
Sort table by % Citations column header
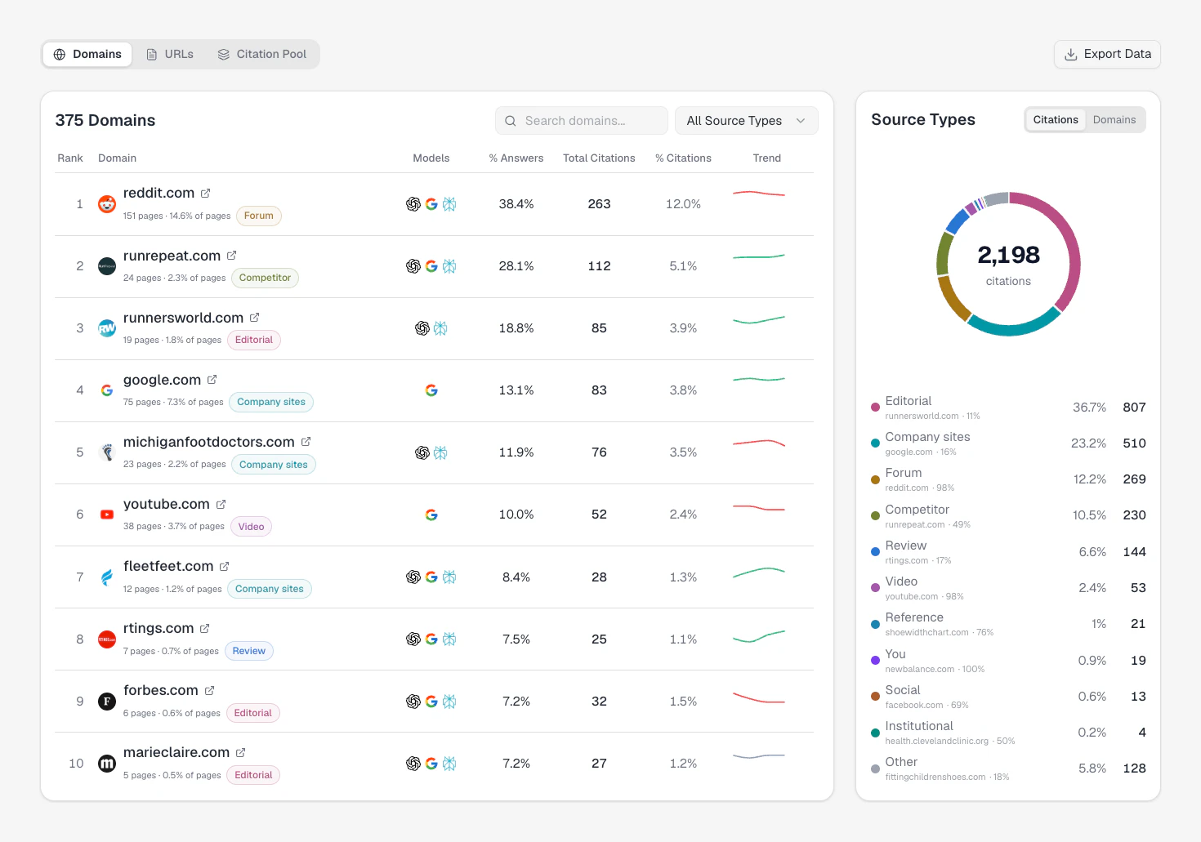[x=683, y=158]
